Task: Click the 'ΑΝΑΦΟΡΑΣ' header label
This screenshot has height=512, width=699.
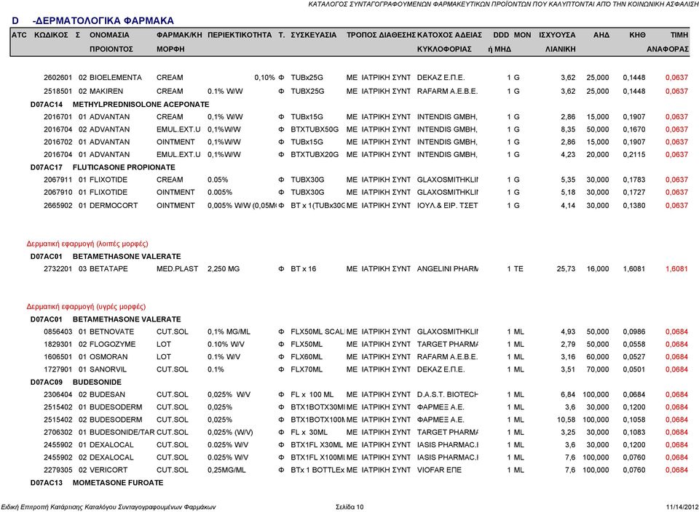Action: pos(668,49)
